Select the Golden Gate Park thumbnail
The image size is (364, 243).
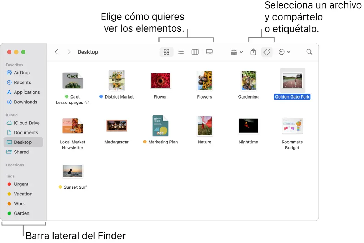tap(292, 80)
